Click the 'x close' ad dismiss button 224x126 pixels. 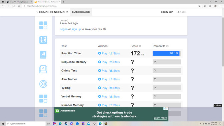pos(218,105)
